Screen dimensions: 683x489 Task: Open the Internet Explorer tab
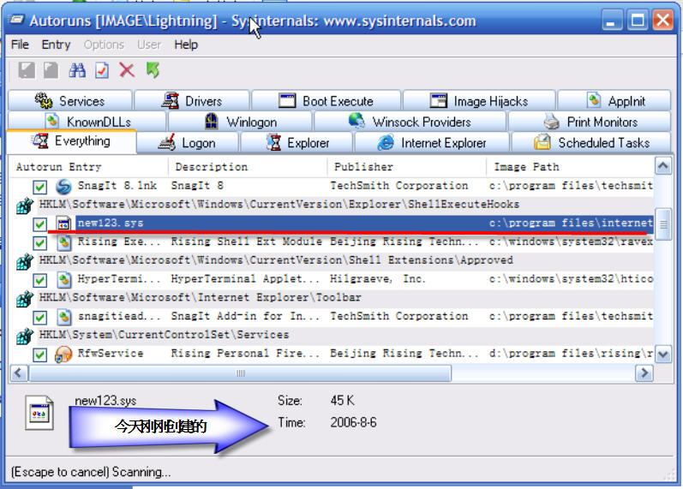[x=432, y=143]
